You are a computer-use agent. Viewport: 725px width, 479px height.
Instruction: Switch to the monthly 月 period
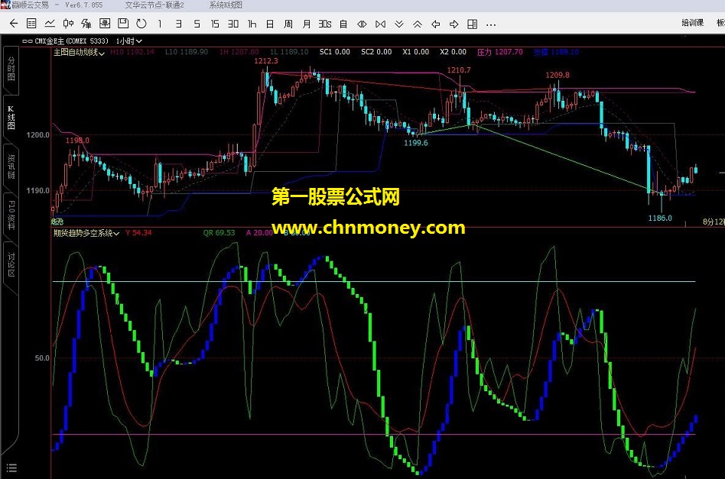point(307,24)
